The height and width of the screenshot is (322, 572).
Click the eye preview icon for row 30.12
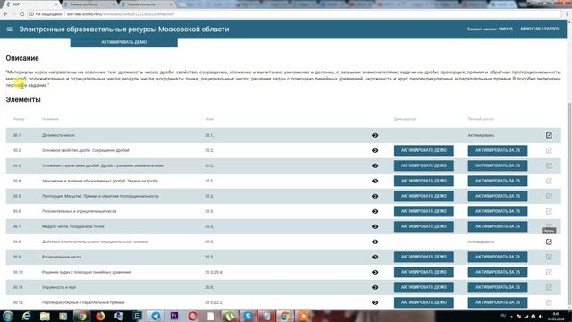tap(374, 302)
